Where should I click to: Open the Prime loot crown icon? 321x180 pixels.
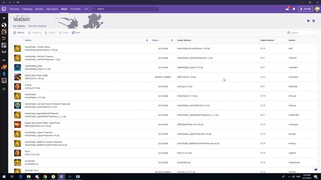pos(287,9)
